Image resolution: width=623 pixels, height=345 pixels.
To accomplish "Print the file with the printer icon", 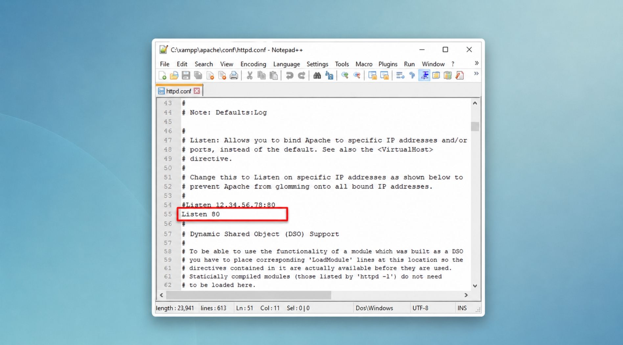I will pyautogui.click(x=234, y=76).
